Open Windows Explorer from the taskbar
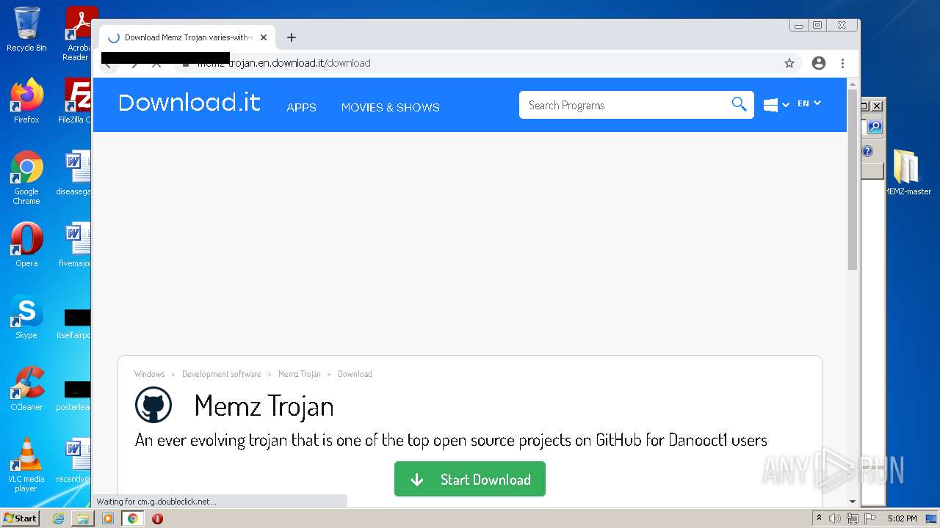 tap(83, 518)
